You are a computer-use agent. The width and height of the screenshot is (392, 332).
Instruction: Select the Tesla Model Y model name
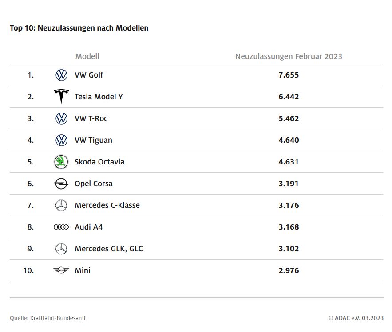pos(99,97)
